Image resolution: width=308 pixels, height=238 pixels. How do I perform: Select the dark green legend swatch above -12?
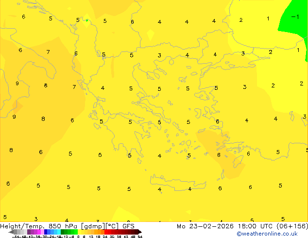coord(63,232)
